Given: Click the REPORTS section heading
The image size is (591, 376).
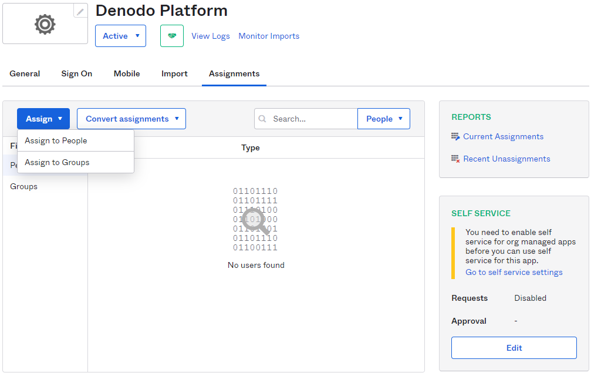Looking at the screenshot, I should (x=471, y=117).
